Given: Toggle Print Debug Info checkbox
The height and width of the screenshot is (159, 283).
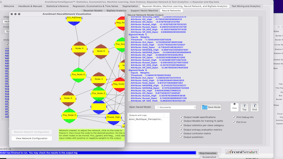Looking at the screenshot, I should pyautogui.click(x=234, y=117).
